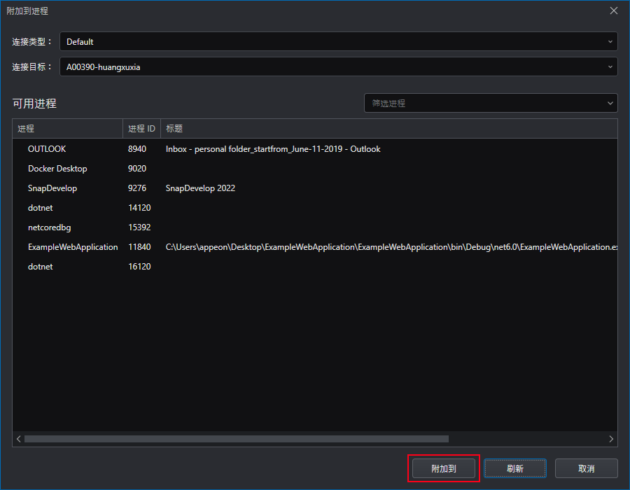Open the 连接目标 A00390-huangxuxia dropdown
Image resolution: width=630 pixels, height=490 pixels.
339,66
